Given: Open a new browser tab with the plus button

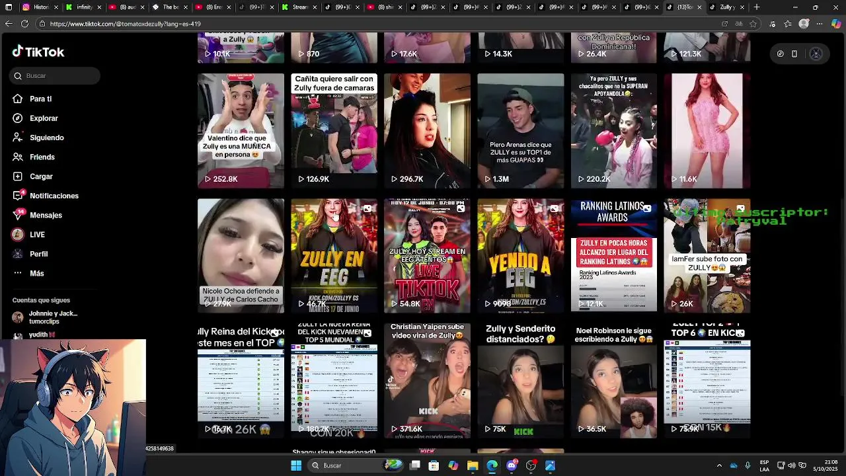Looking at the screenshot, I should click(757, 7).
